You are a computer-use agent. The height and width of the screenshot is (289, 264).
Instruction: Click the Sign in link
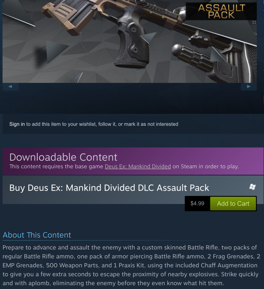17,124
